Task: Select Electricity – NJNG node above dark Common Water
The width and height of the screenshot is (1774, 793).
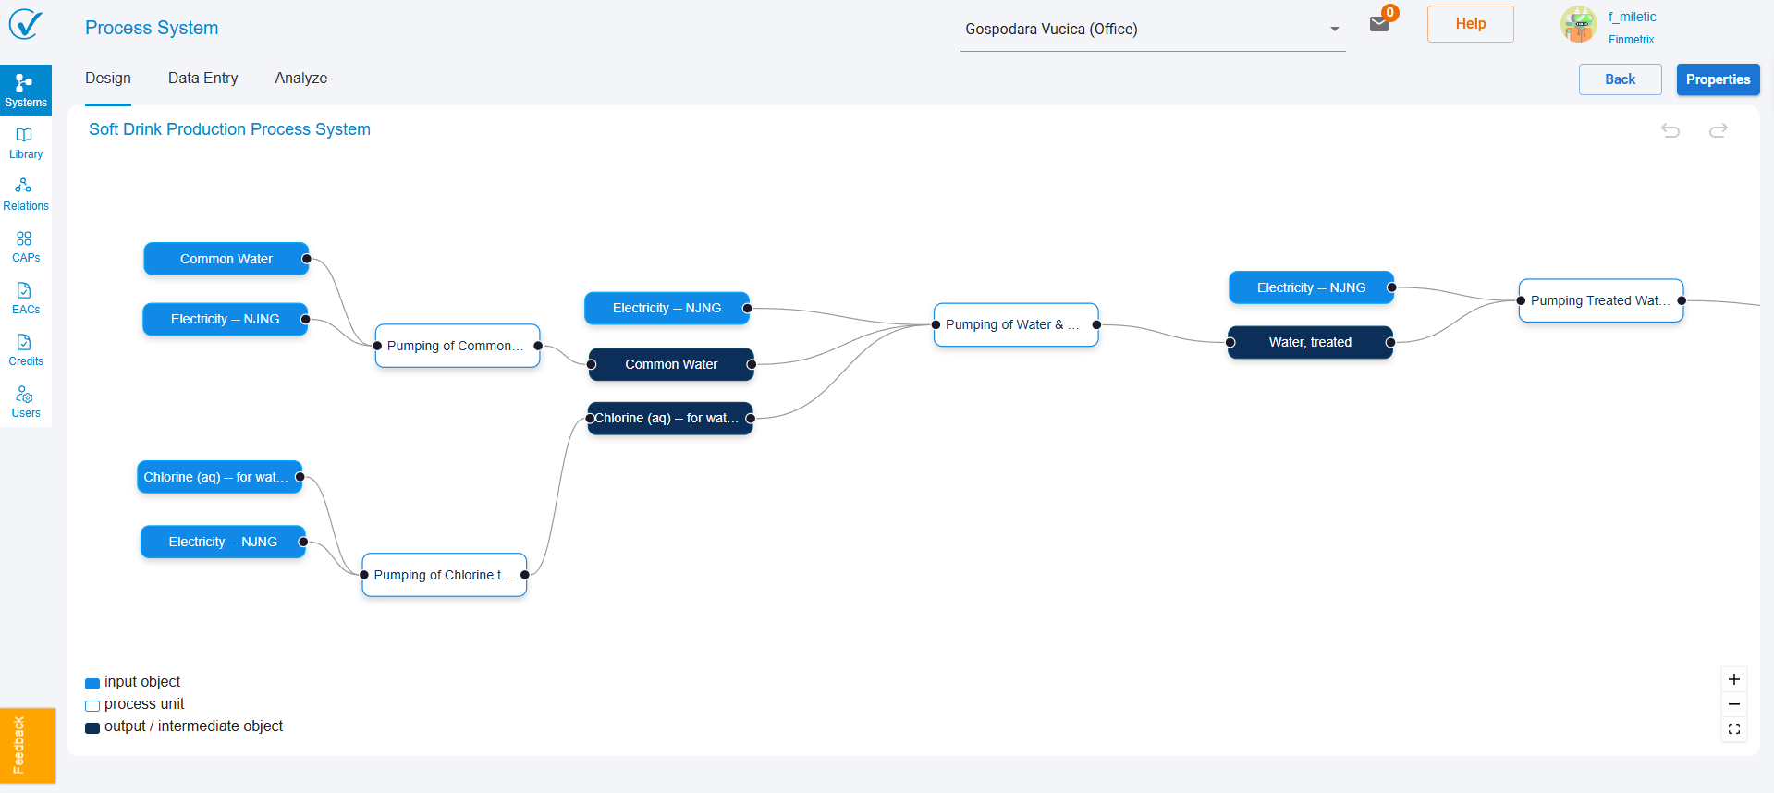Action: pos(667,308)
